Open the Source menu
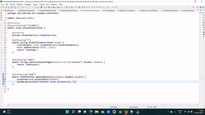 point(12,4)
